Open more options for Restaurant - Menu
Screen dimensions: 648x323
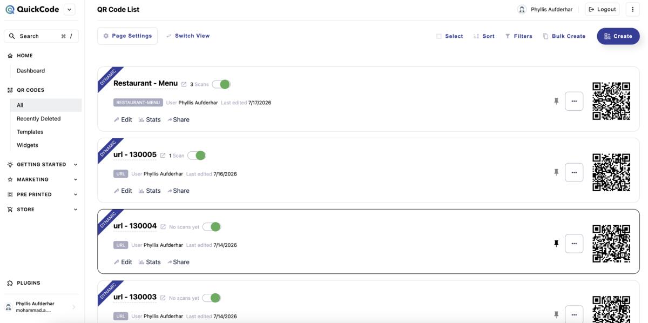click(x=574, y=101)
